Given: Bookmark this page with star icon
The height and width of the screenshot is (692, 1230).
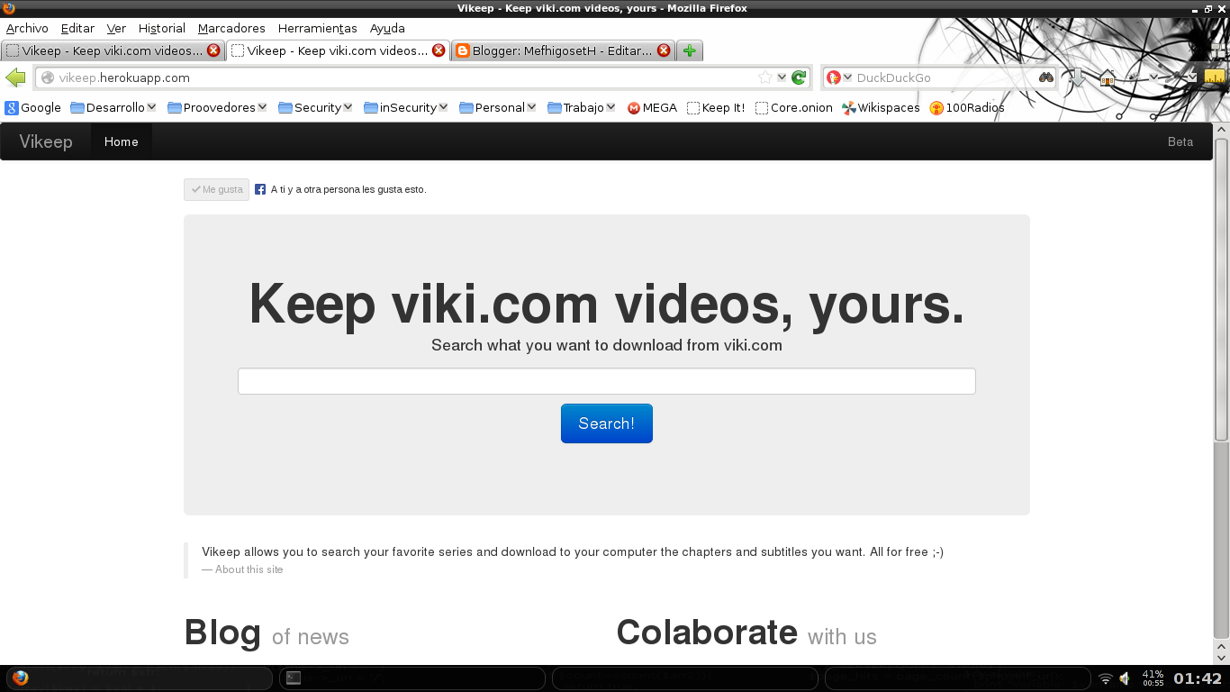Looking at the screenshot, I should (765, 77).
